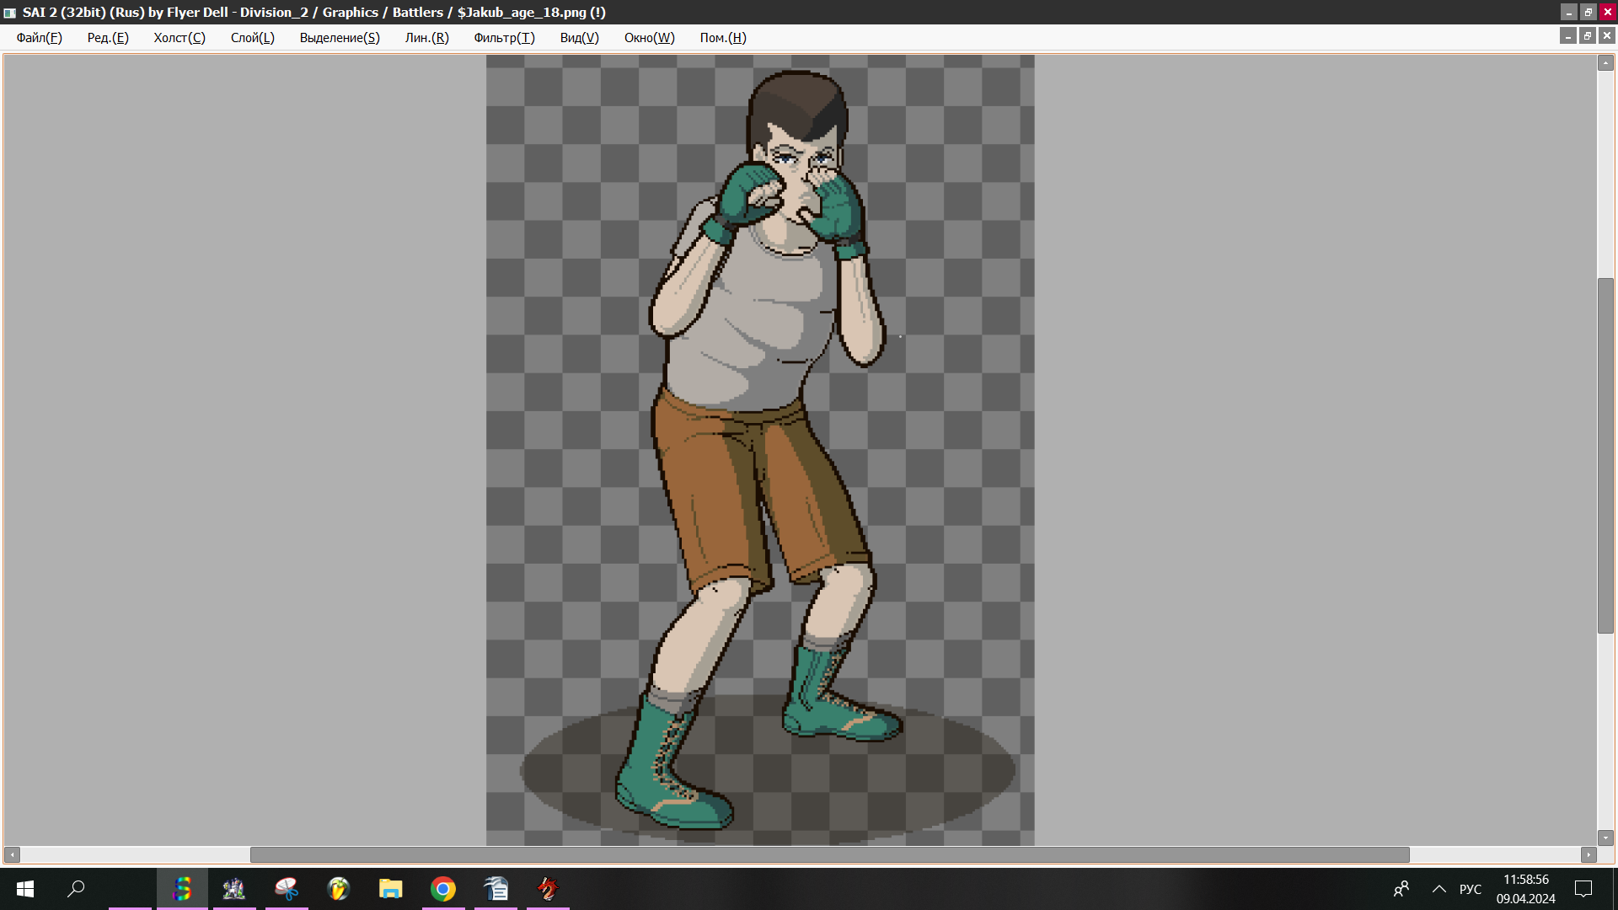This screenshot has width=1618, height=910.
Task: Open Google Chrome from the taskbar
Action: click(x=443, y=889)
